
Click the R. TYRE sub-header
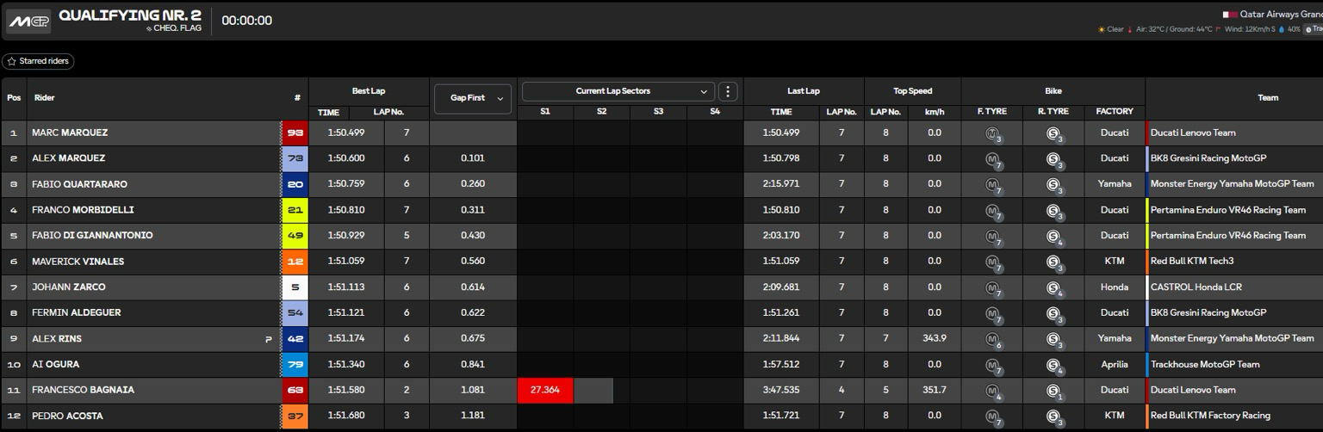[x=1053, y=112]
